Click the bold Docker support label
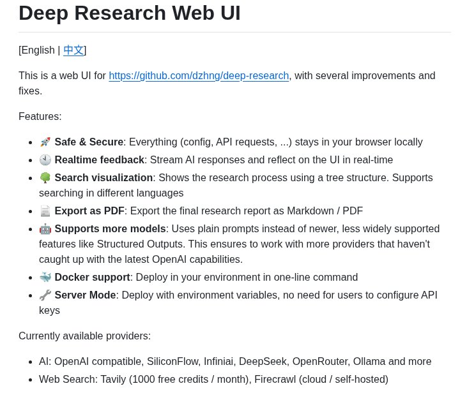This screenshot has height=393, width=467. (93, 278)
